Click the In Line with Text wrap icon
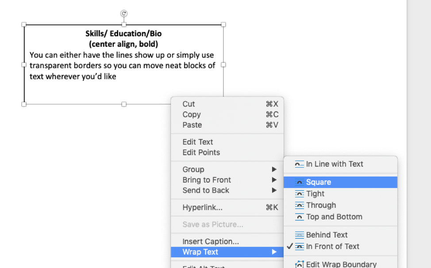Image resolution: width=431 pixels, height=268 pixels. tap(299, 164)
